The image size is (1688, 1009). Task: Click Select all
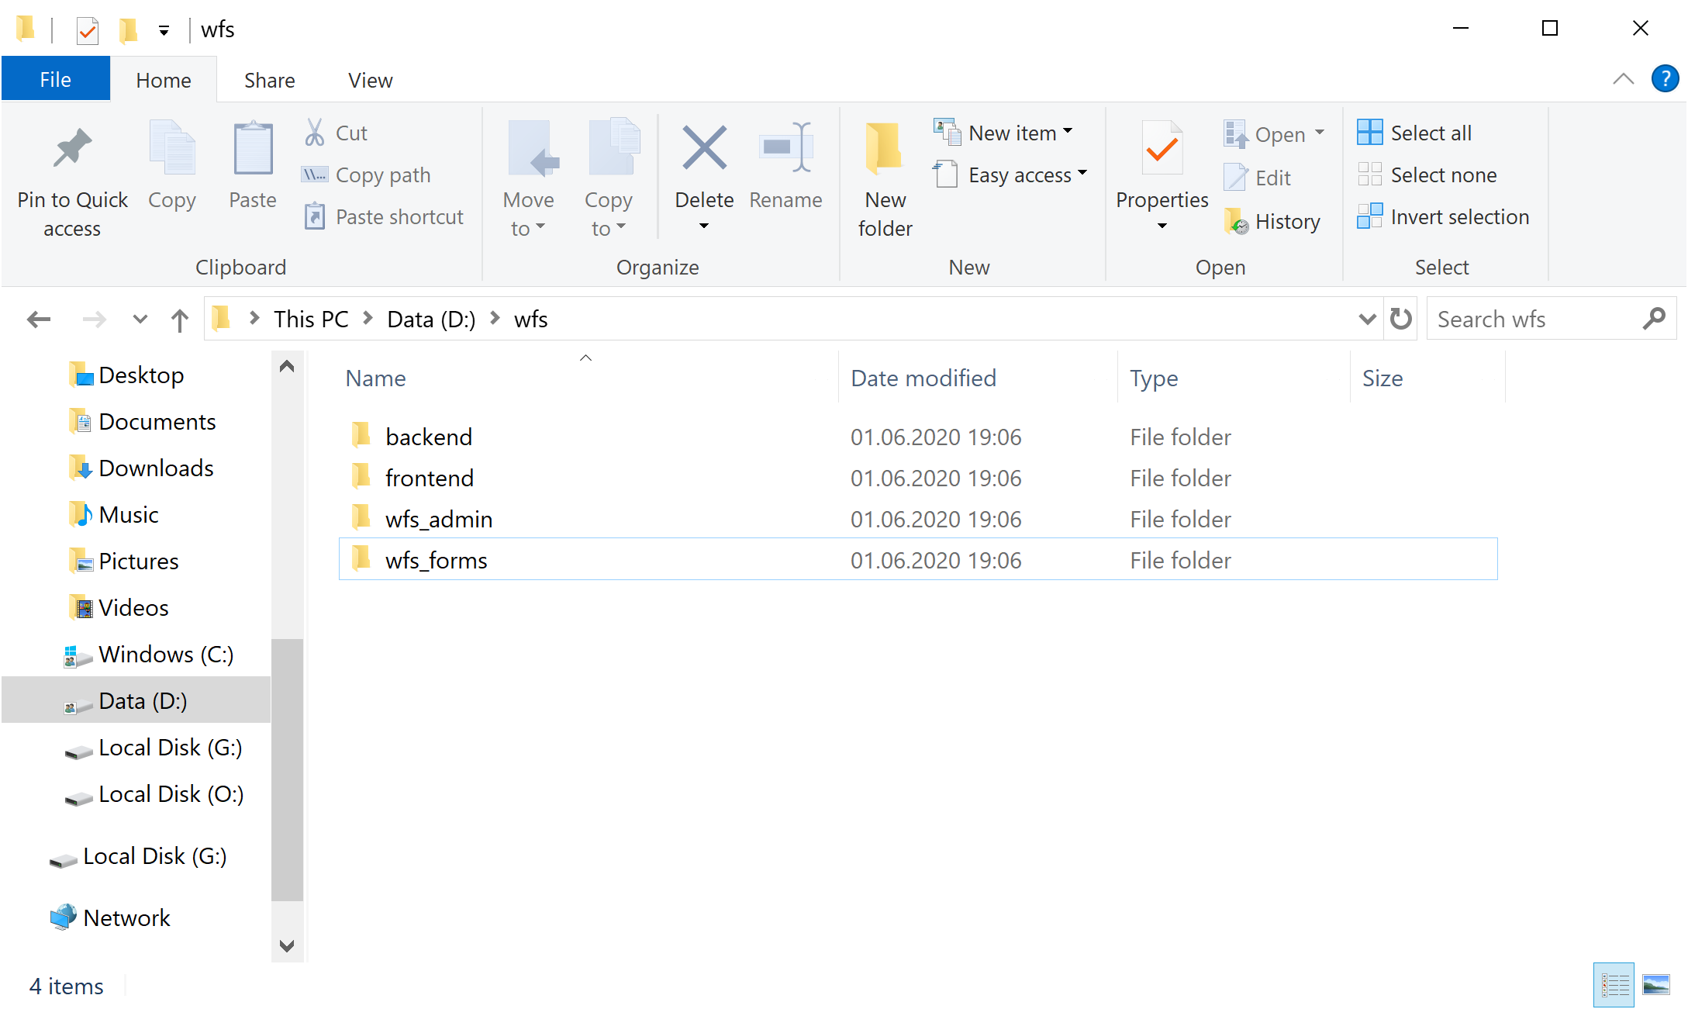pos(1414,133)
